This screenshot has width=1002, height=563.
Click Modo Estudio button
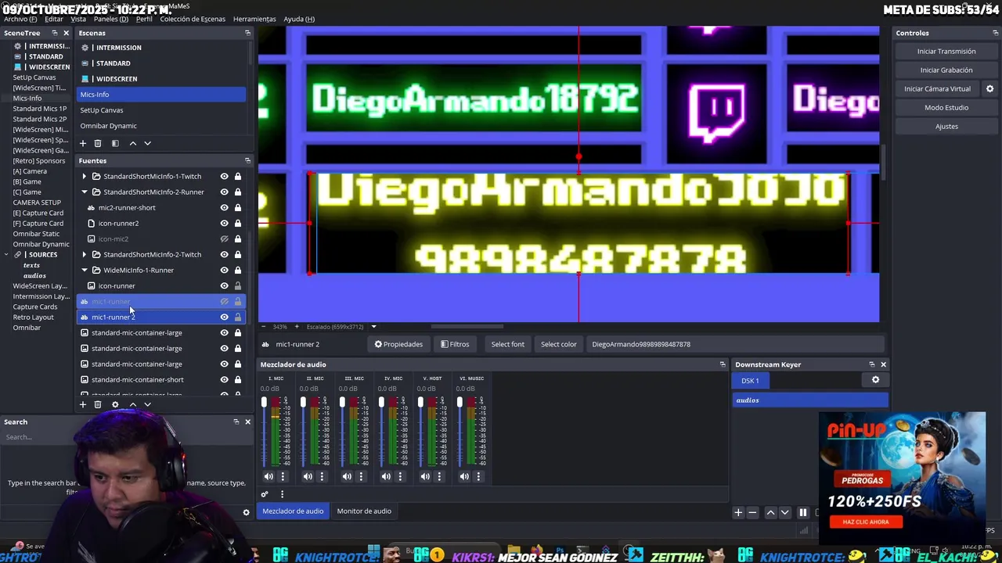(946, 108)
